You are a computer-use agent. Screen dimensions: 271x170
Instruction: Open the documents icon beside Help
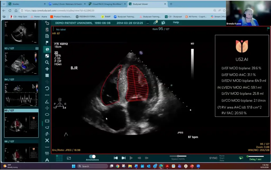point(163,22)
